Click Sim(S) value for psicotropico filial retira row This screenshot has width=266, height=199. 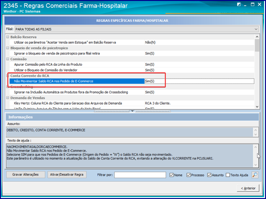point(149,53)
